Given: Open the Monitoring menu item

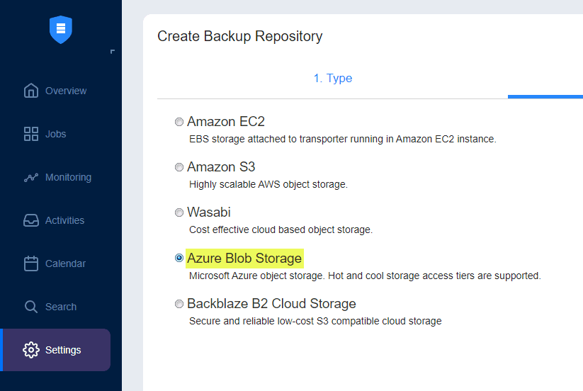Looking at the screenshot, I should 68,177.
